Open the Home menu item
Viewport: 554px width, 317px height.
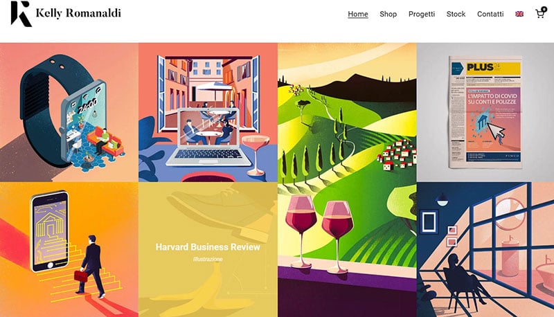coord(357,14)
